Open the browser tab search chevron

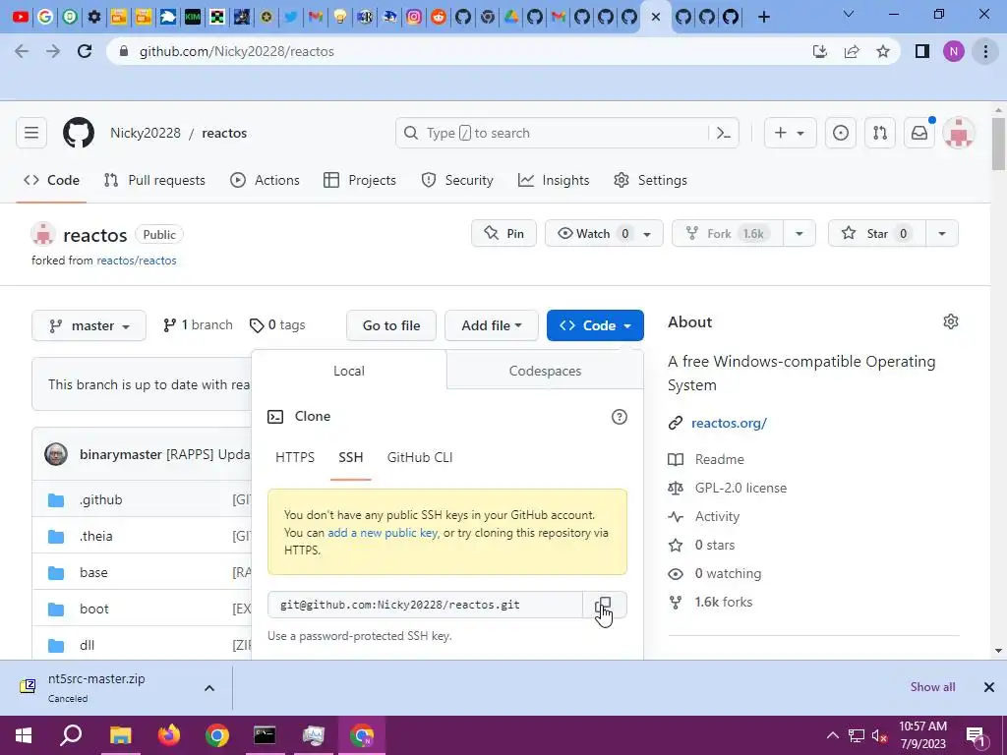click(849, 14)
